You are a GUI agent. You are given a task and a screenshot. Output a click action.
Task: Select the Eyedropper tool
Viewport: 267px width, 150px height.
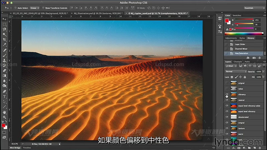click(4, 45)
